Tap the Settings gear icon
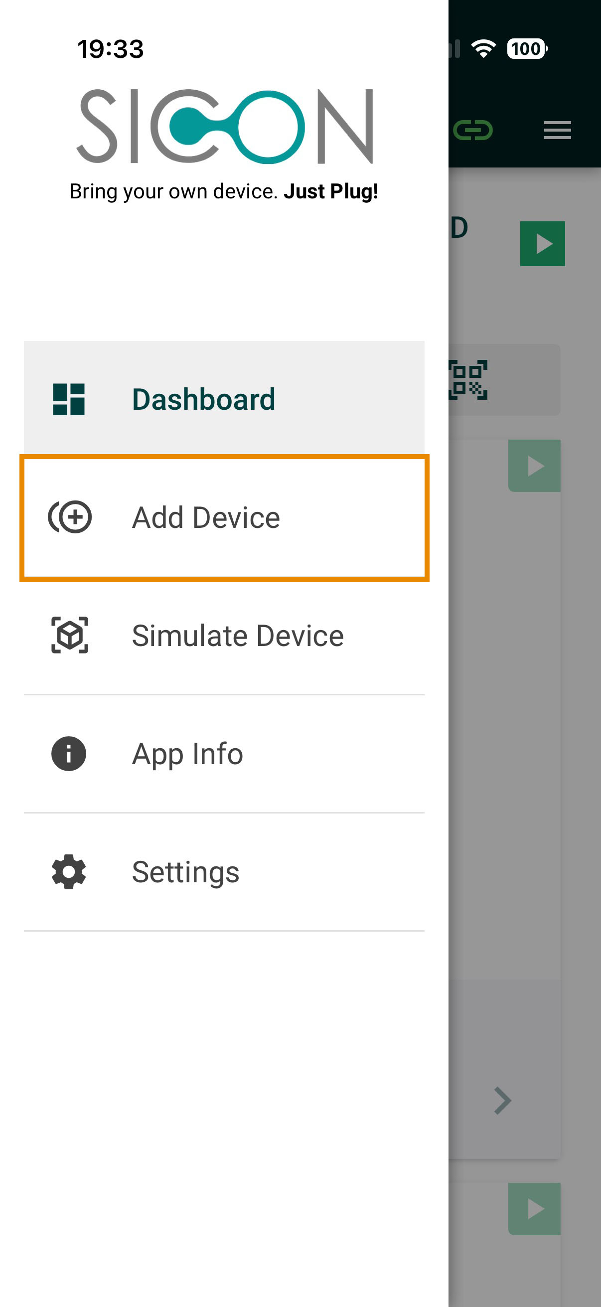601x1307 pixels. [69, 872]
